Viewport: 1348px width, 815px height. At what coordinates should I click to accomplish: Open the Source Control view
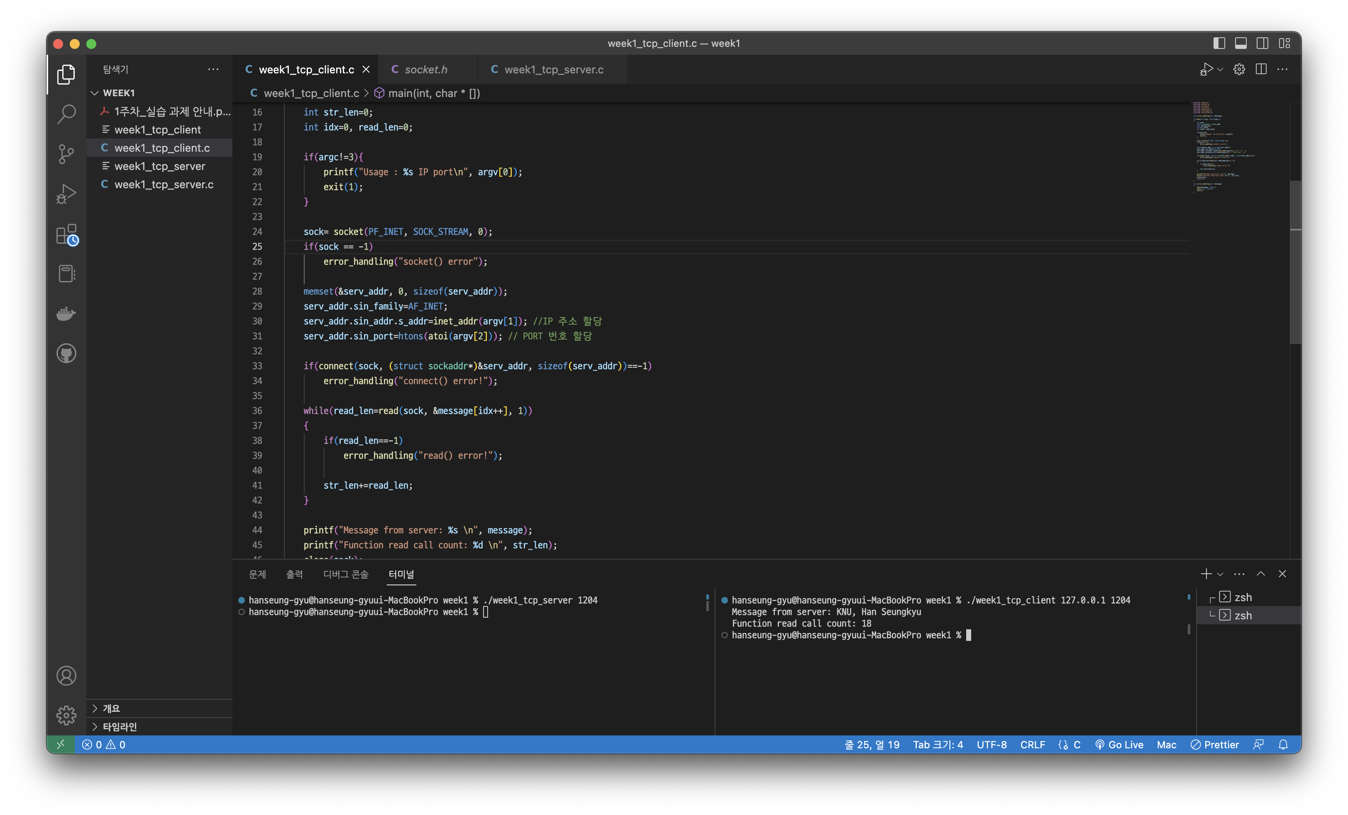click(66, 154)
